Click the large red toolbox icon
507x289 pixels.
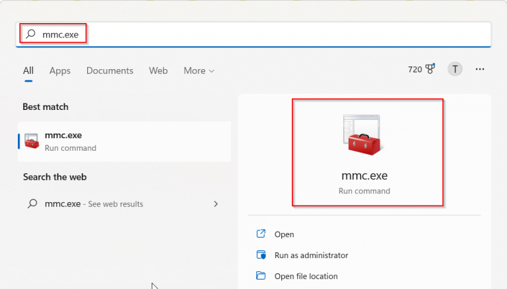click(364, 136)
